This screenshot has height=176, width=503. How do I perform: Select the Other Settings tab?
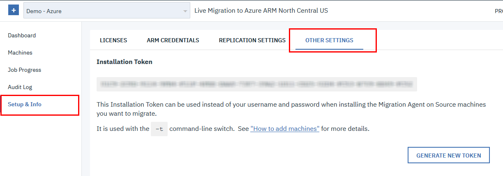pyautogui.click(x=329, y=40)
